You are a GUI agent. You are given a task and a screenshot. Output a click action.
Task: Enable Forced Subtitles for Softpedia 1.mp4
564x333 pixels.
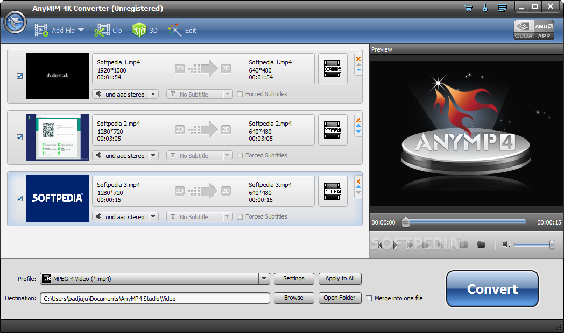coord(240,95)
